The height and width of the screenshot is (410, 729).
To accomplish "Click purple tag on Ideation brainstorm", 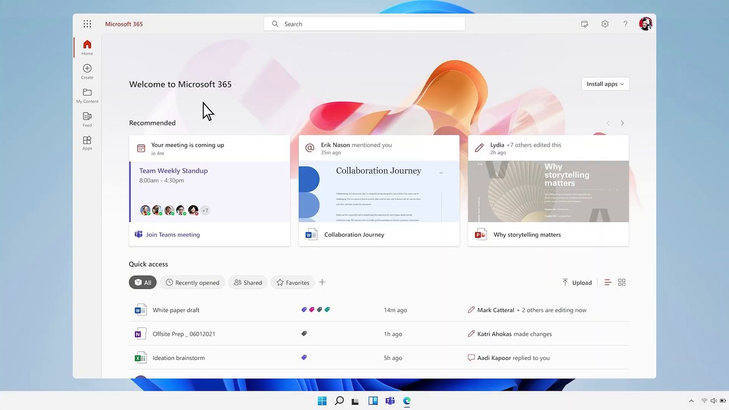I will pos(304,358).
